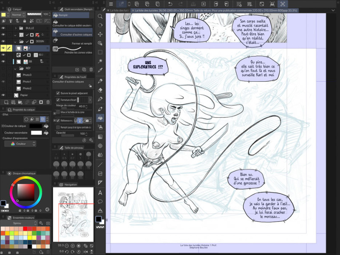Select the Eyedropper tool
340x255 pixels.
click(x=100, y=71)
